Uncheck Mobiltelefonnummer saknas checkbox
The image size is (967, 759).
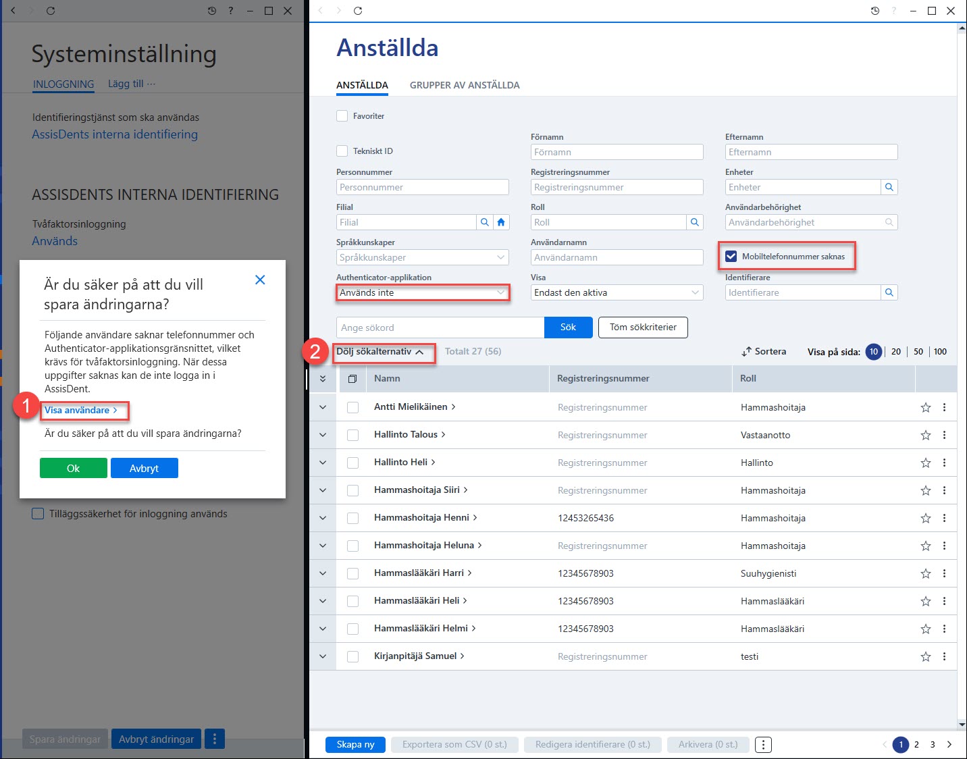[731, 257]
